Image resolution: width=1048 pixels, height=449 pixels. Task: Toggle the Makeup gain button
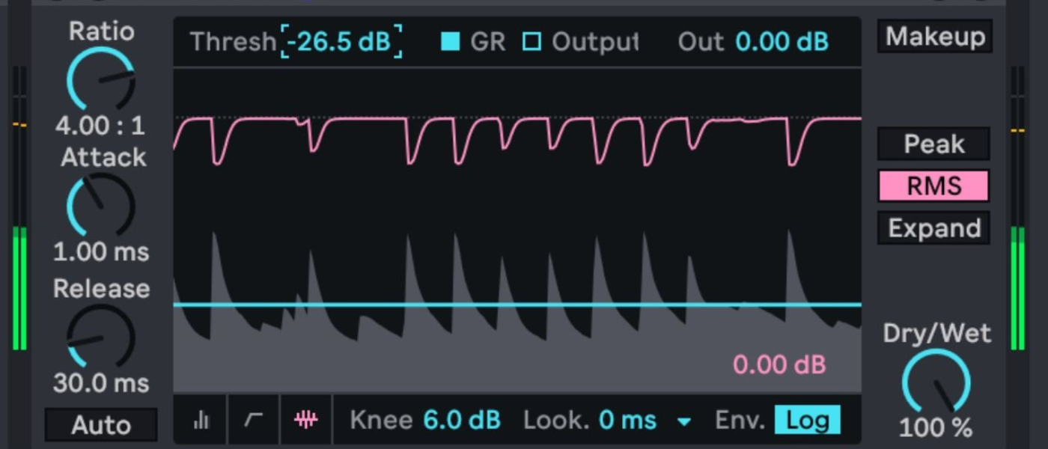935,36
